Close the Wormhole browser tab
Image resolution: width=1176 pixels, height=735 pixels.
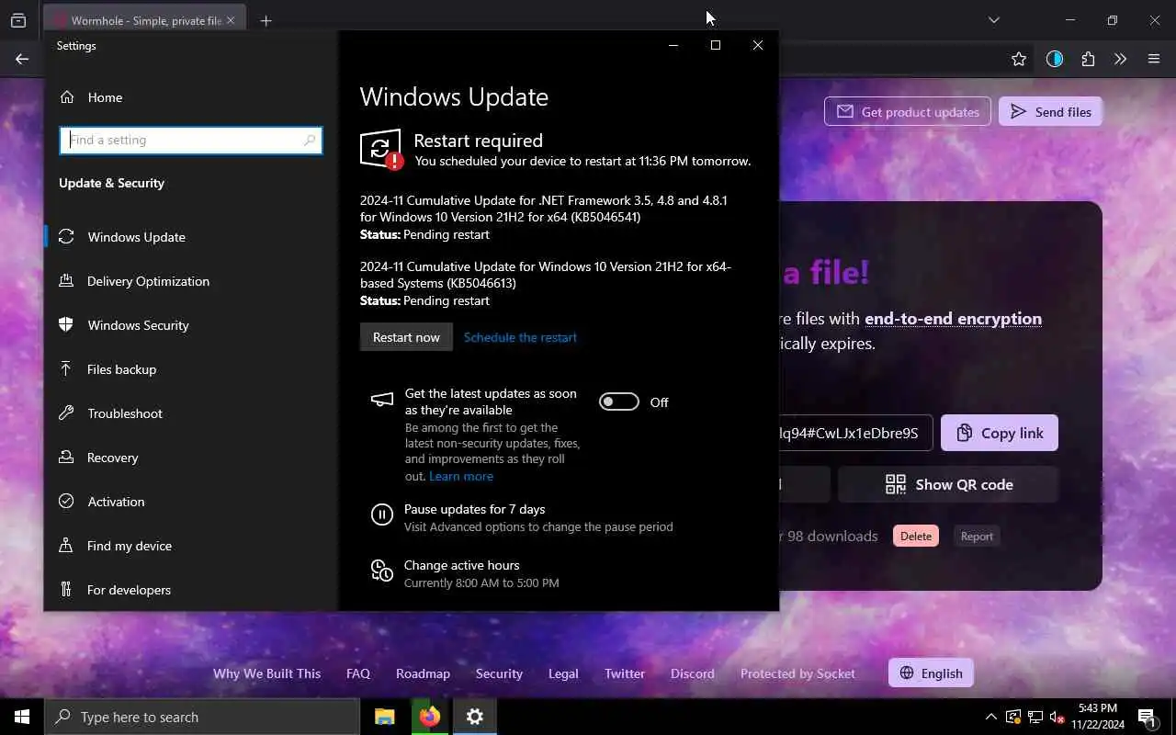coord(230,20)
